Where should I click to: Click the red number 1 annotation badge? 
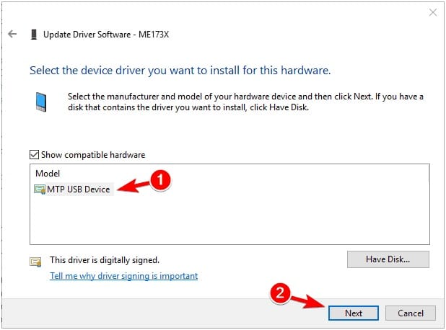point(160,180)
